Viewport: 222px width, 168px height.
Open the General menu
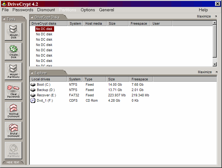pos(107,10)
